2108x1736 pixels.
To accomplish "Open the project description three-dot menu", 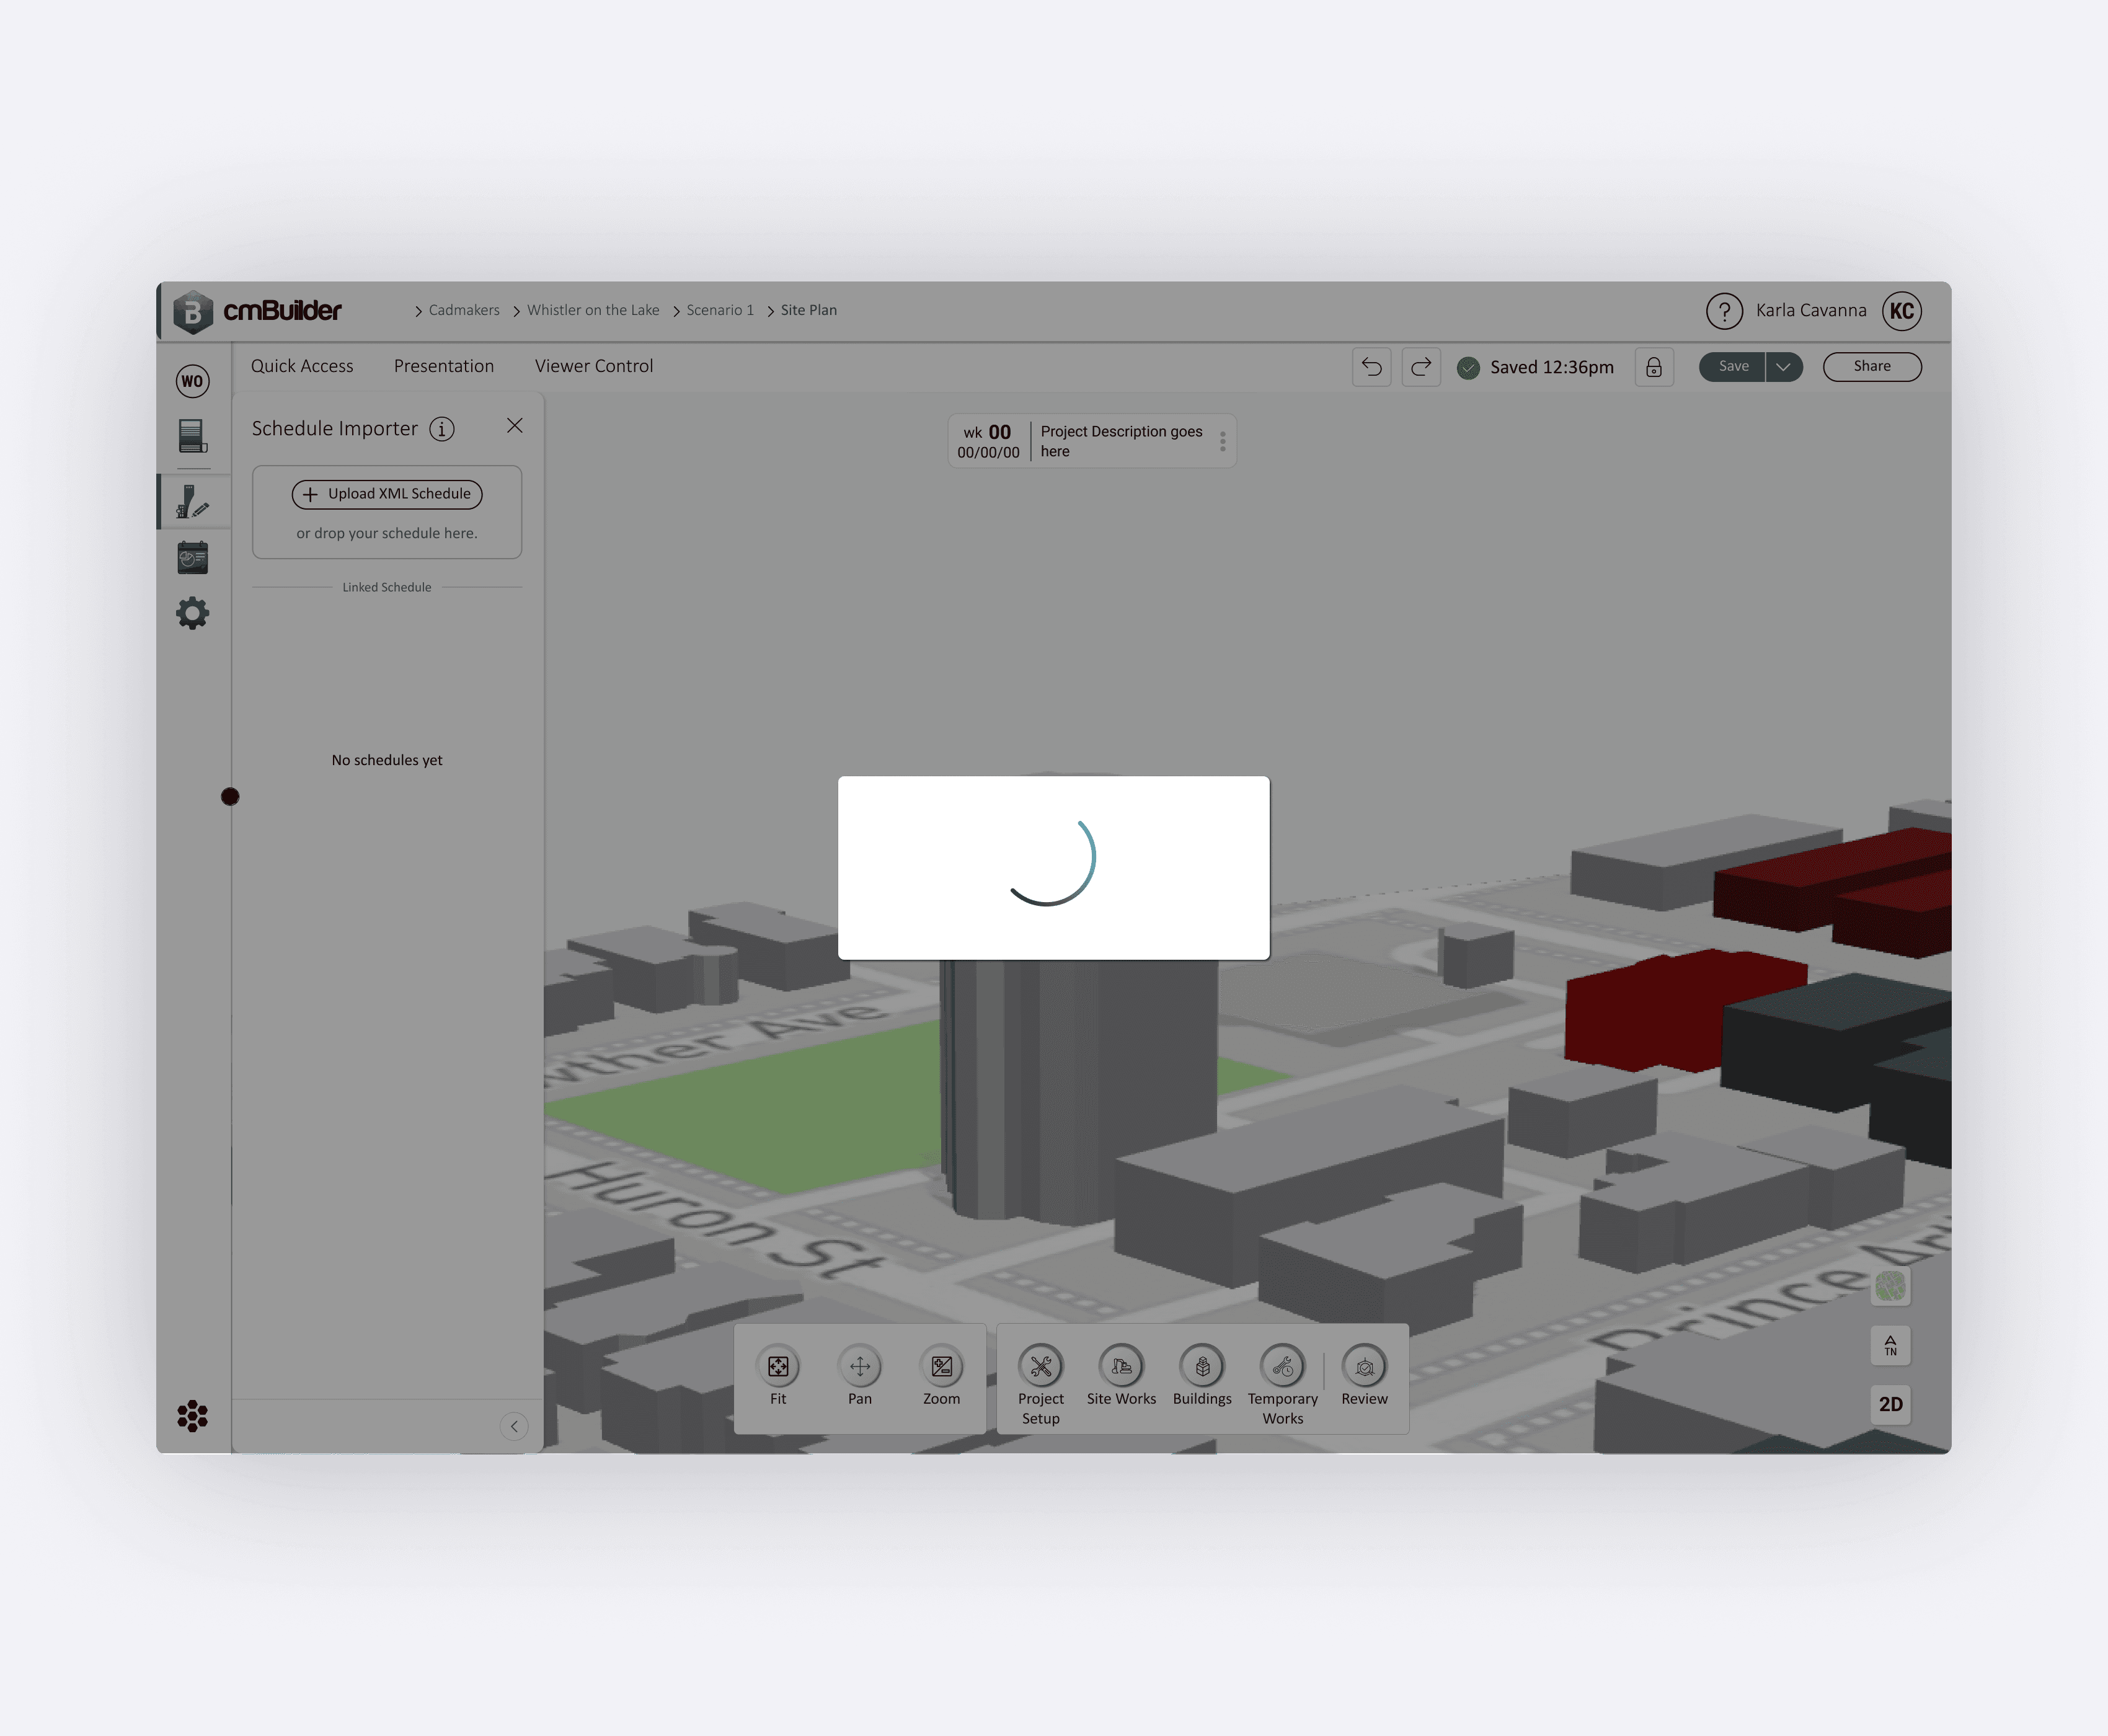I will [1222, 441].
